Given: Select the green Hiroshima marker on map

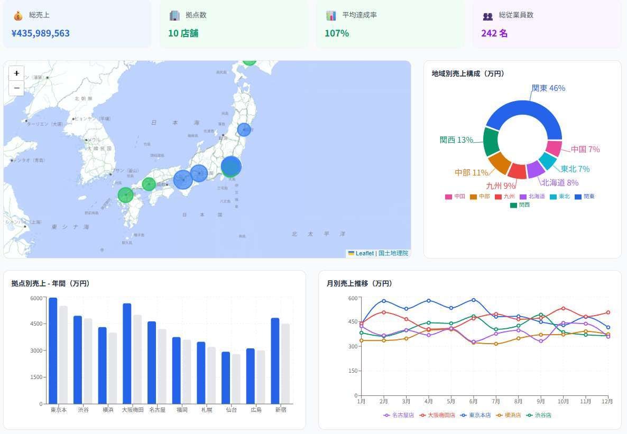Looking at the screenshot, I should pos(149,184).
